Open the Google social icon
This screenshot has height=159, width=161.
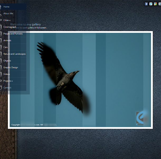pos(155,4)
